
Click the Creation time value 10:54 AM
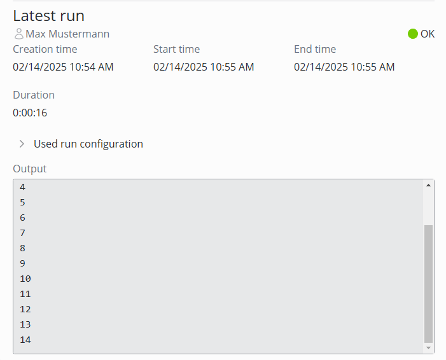coord(63,67)
